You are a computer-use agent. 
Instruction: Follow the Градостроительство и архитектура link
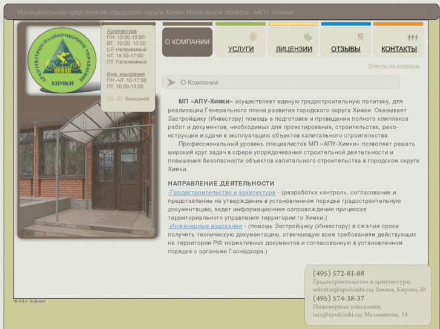(222, 193)
